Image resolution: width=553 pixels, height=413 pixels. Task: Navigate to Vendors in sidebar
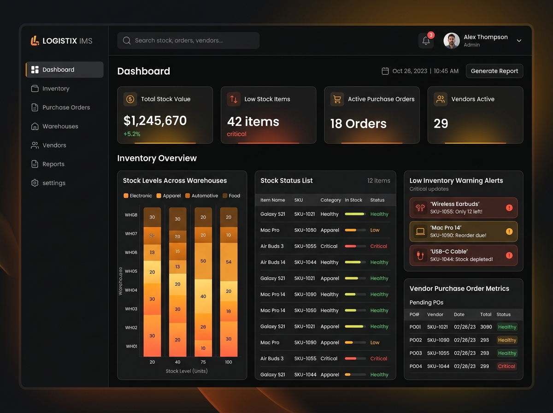point(65,145)
